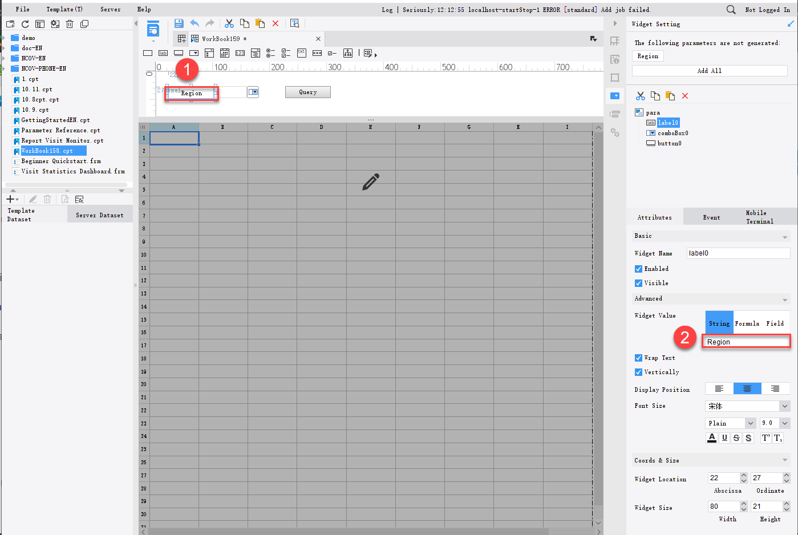Set Display Position to left align
The height and width of the screenshot is (535, 798).
719,389
